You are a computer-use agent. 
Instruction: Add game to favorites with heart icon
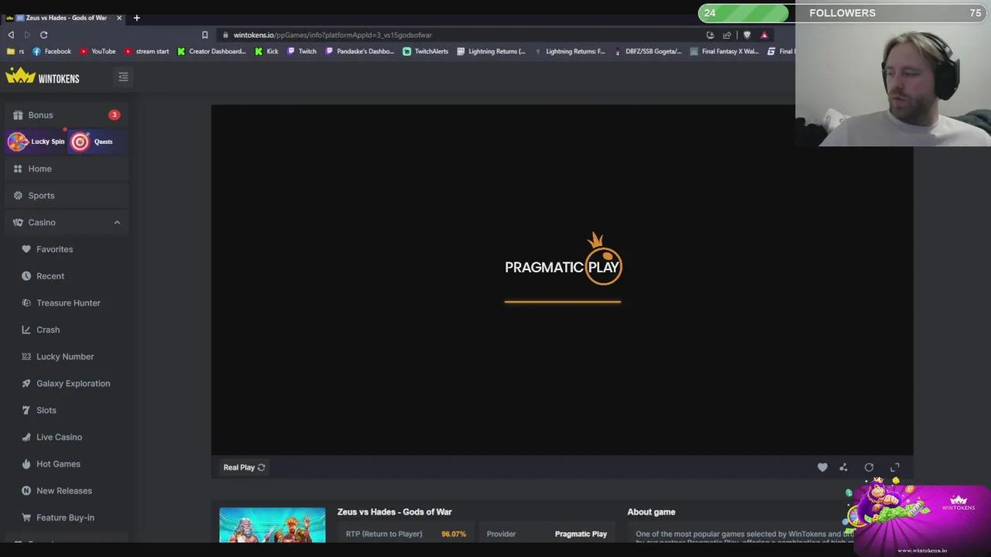(822, 467)
